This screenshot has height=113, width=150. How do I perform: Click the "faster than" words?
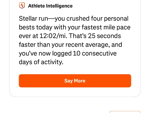(x=32, y=45)
